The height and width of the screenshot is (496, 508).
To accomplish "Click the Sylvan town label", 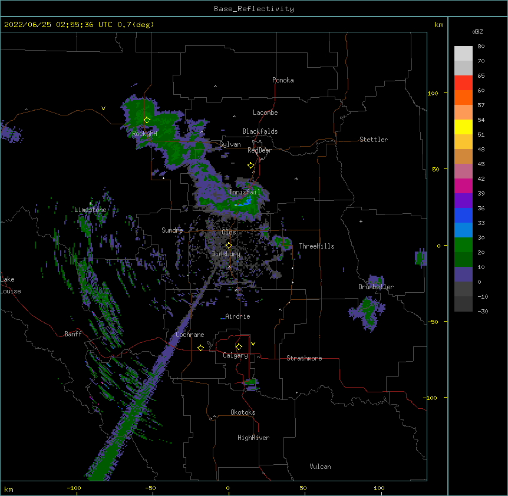I will click(230, 144).
